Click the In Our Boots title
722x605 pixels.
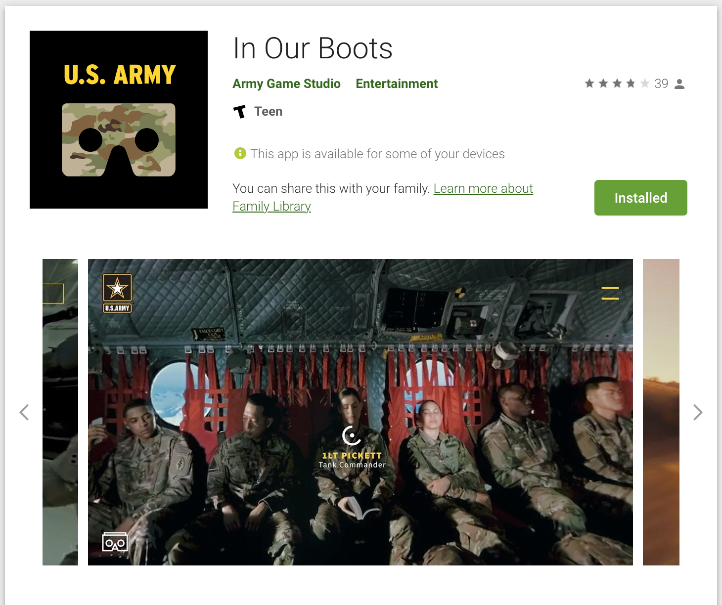tap(313, 48)
